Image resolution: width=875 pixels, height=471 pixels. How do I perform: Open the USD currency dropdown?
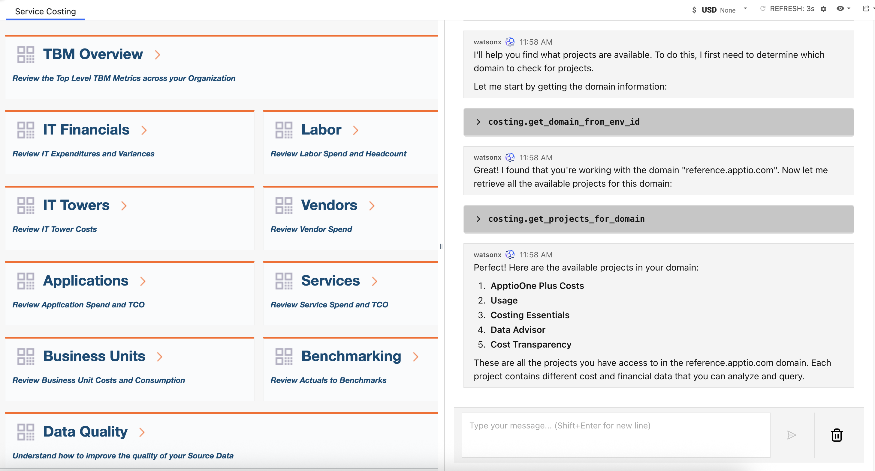745,9
